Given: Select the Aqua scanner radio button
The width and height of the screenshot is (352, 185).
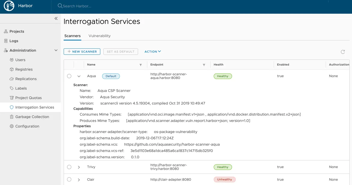Looking at the screenshot, I should point(69,76).
